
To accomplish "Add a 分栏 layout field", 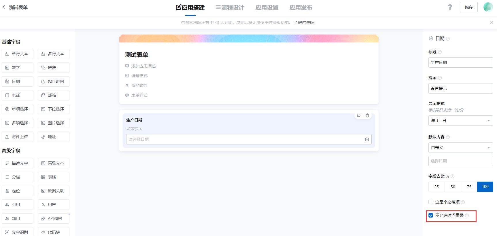I will click(x=18, y=177).
